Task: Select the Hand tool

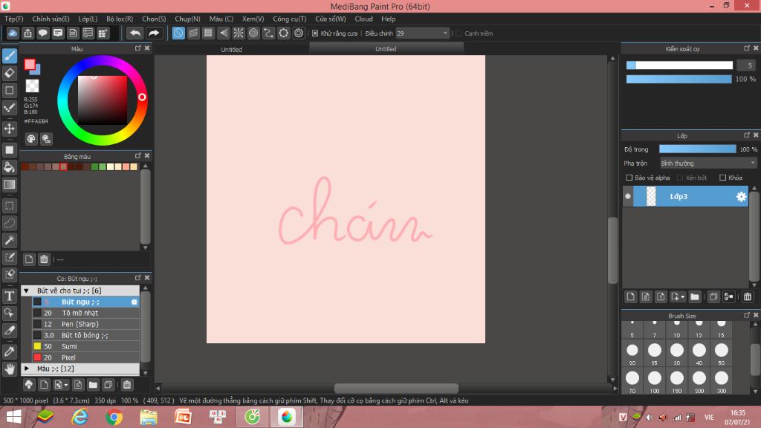Action: click(x=9, y=369)
